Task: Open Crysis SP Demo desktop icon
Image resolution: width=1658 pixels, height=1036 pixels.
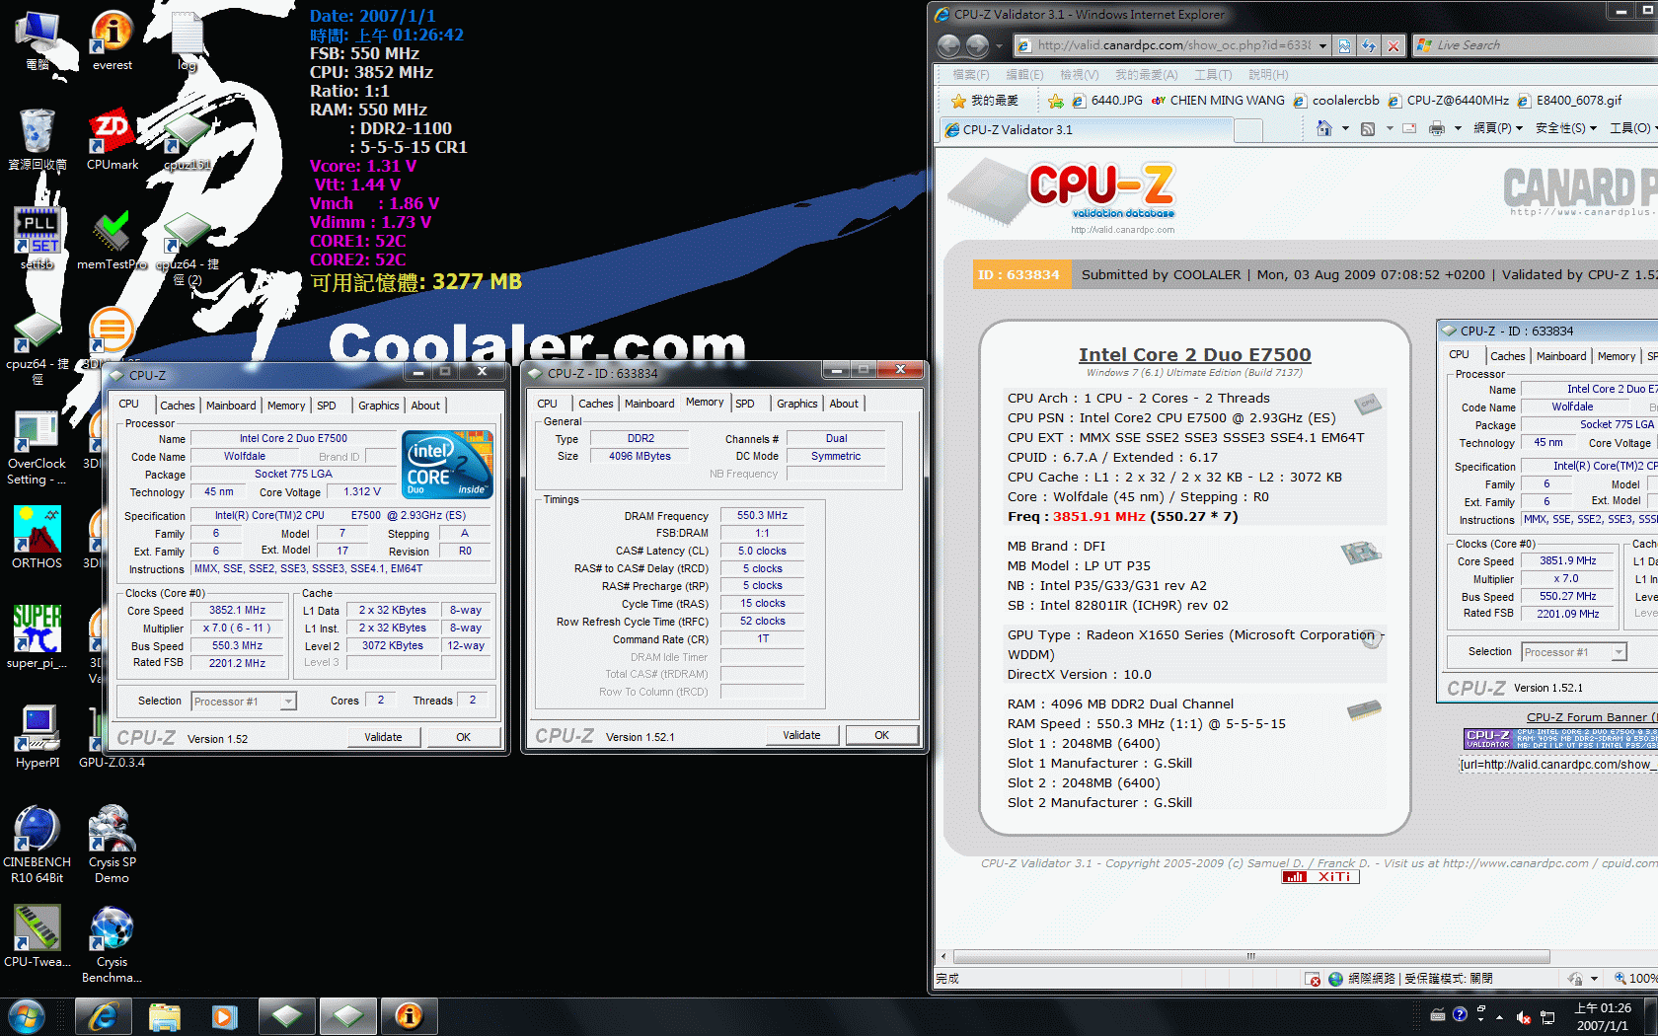Action: (x=112, y=845)
